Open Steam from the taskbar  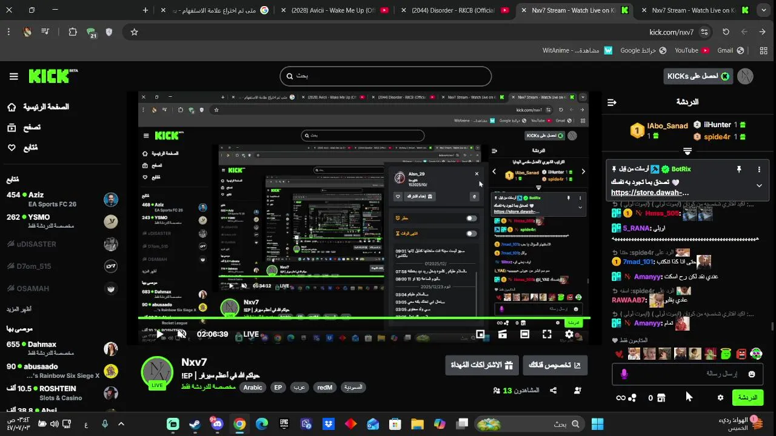click(x=195, y=424)
